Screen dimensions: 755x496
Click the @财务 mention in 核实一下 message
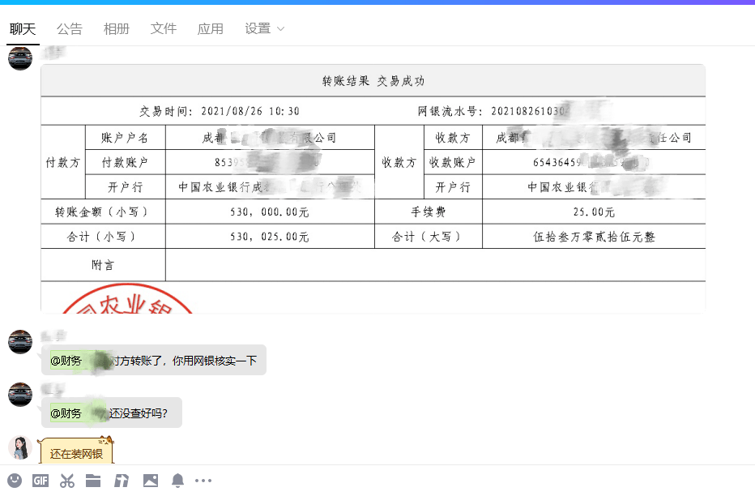point(66,361)
